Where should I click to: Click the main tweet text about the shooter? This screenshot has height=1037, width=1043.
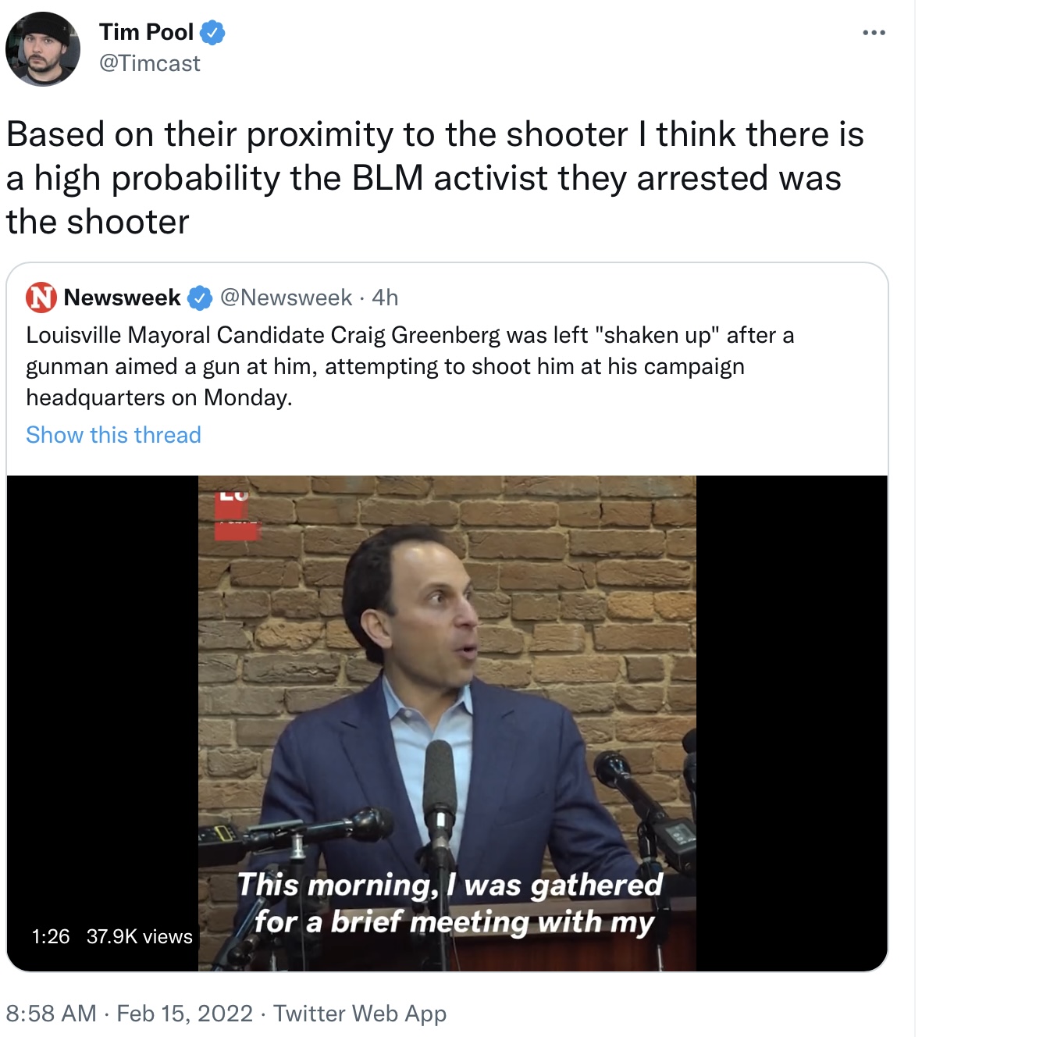click(435, 178)
